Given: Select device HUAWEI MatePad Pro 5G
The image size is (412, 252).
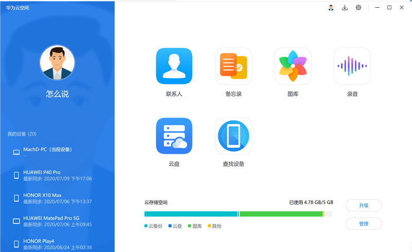Looking at the screenshot, I should [x=57, y=221].
